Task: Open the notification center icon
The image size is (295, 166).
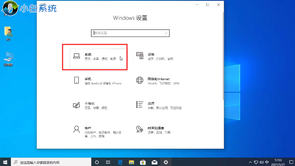Action: click(291, 162)
